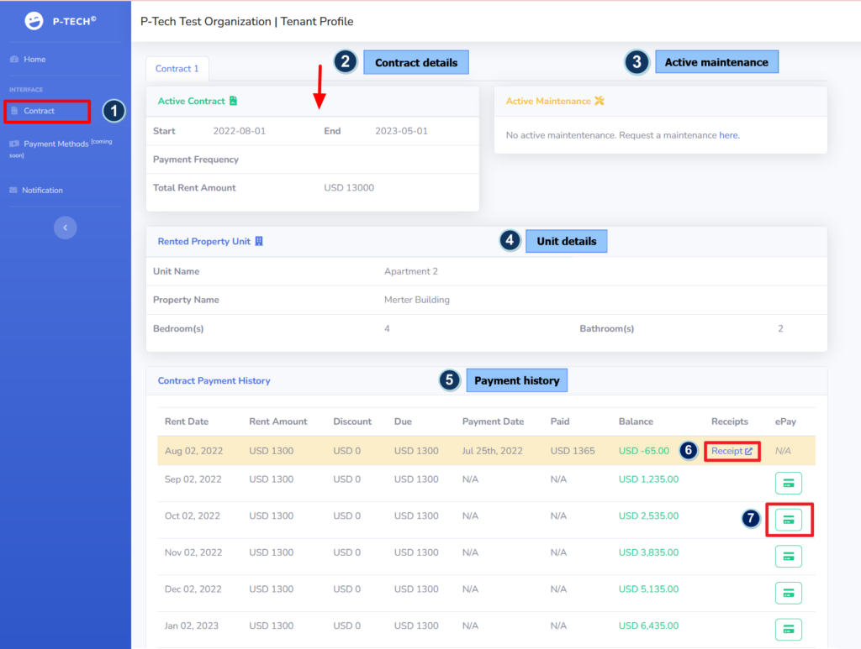
Task: Click the balance USD 1,235.00
Action: (x=648, y=479)
